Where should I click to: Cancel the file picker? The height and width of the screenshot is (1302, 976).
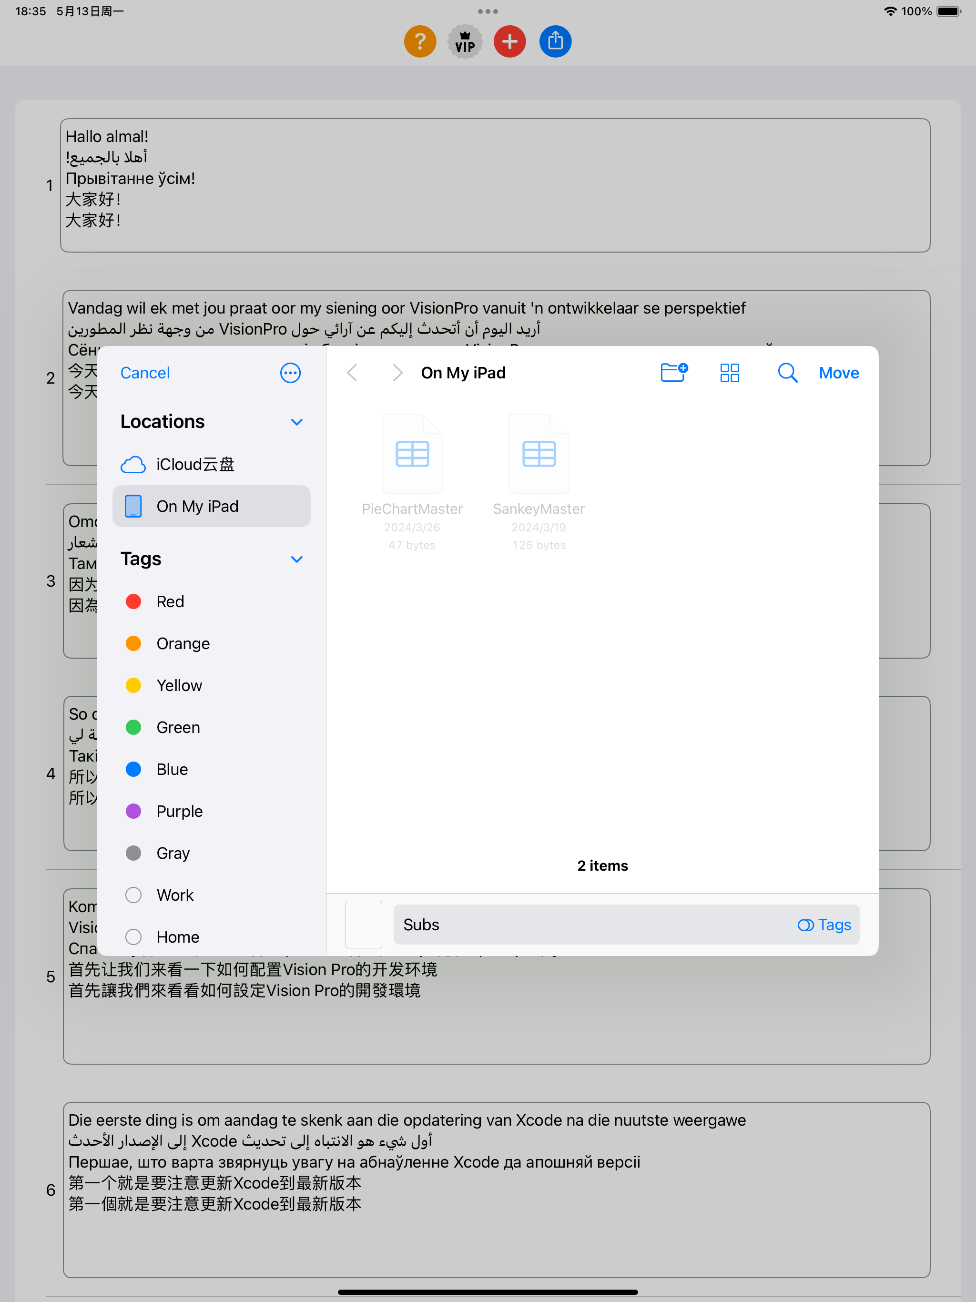click(x=145, y=373)
